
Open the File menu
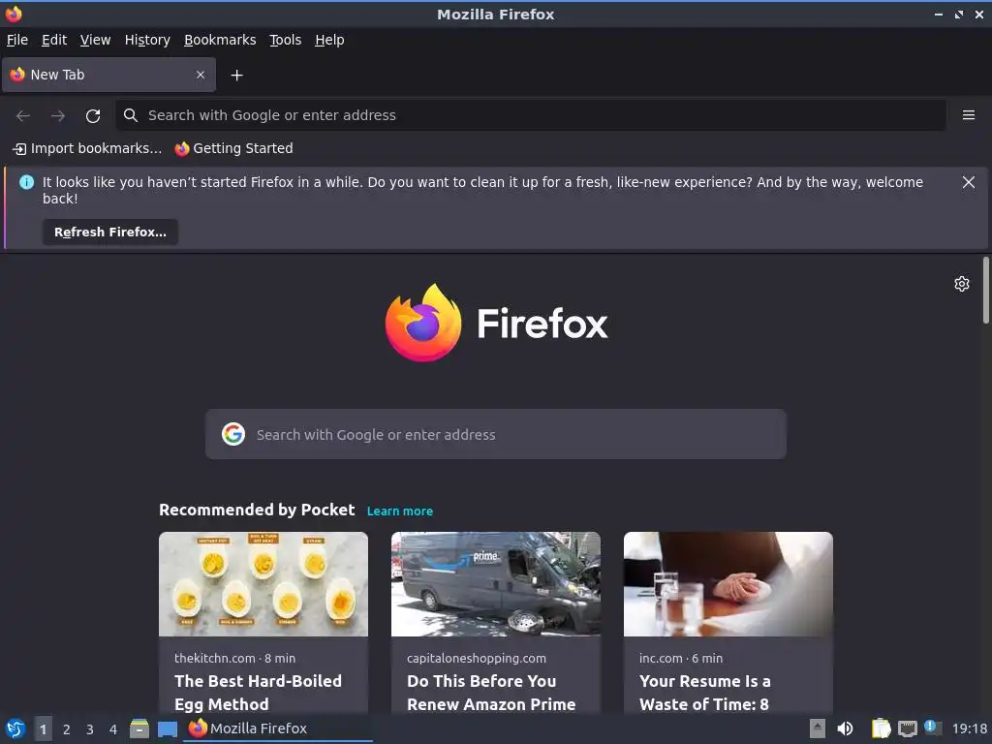[x=17, y=40]
